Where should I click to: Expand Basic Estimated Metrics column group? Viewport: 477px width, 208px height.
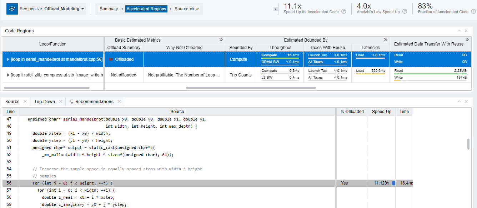point(221,40)
